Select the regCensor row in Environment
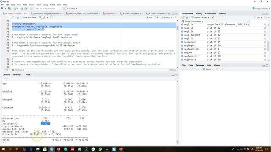This screenshot has width=271, height=152. pyautogui.click(x=224, y=42)
